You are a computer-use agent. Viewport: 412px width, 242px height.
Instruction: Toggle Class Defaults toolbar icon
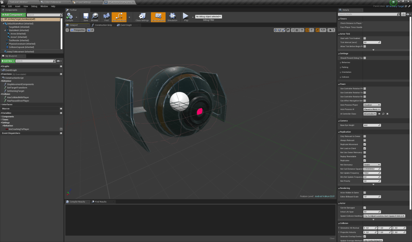[x=158, y=16]
